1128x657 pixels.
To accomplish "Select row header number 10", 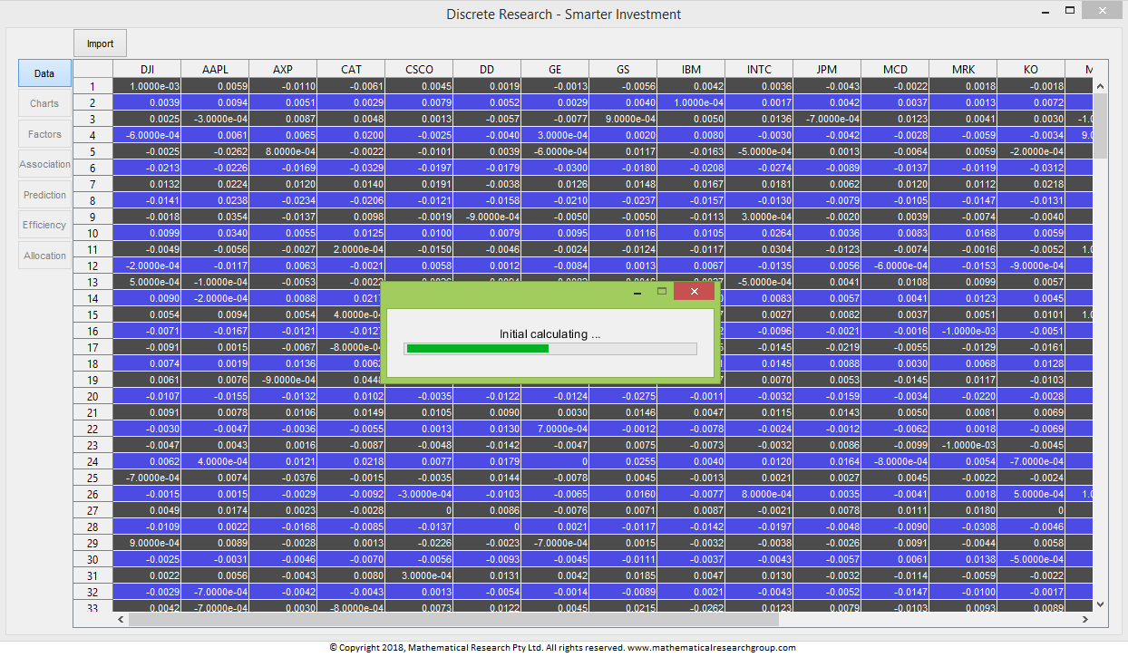I will point(92,234).
